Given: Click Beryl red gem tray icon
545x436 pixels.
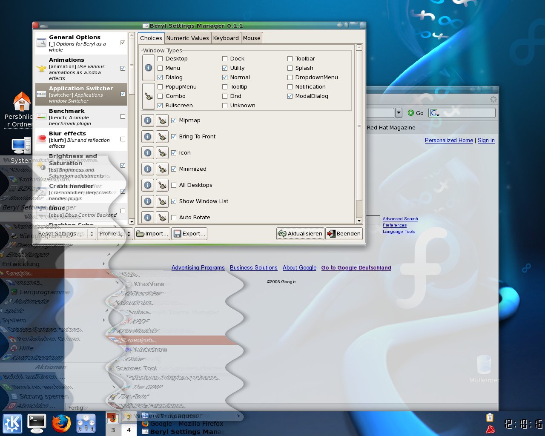Looking at the screenshot, I should tap(490, 429).
